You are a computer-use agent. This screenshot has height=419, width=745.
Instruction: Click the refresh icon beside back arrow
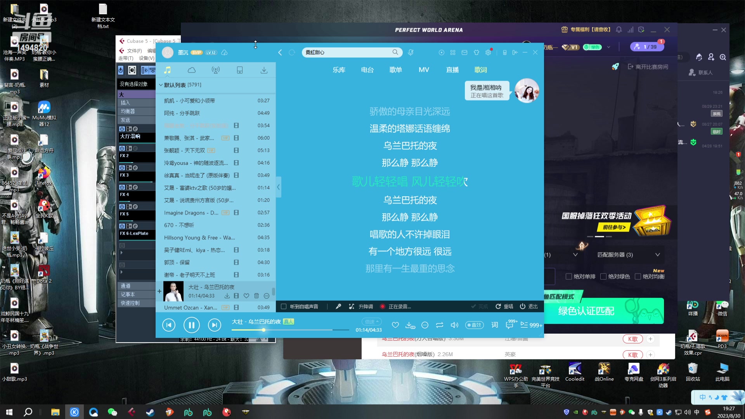292,52
